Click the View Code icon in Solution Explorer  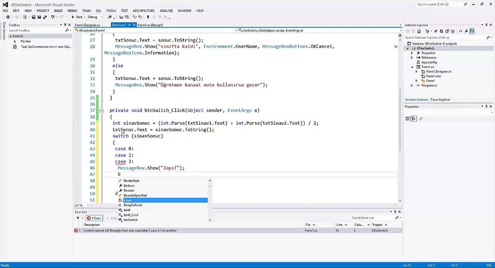pyautogui.click(x=461, y=31)
